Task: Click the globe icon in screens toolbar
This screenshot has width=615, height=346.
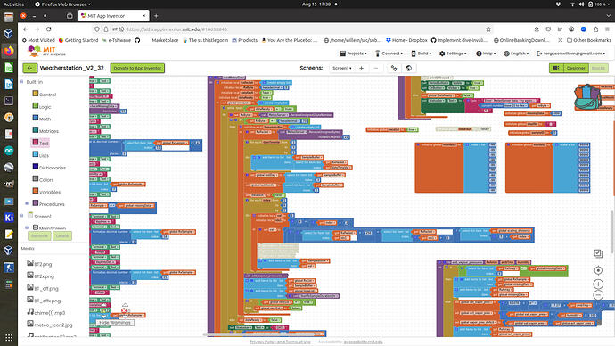Action: point(409,68)
